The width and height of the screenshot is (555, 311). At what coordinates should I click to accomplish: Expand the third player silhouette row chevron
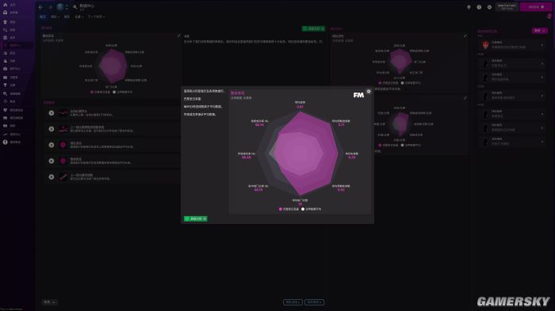click(542, 96)
